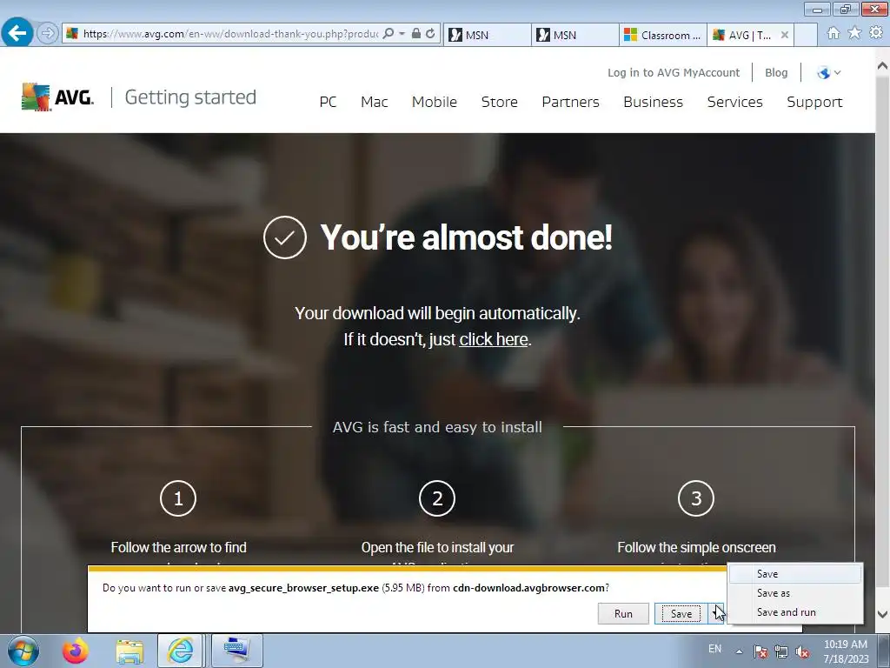Viewport: 890px width, 668px height.
Task: Click the browser forward arrow button
Action: tap(48, 34)
